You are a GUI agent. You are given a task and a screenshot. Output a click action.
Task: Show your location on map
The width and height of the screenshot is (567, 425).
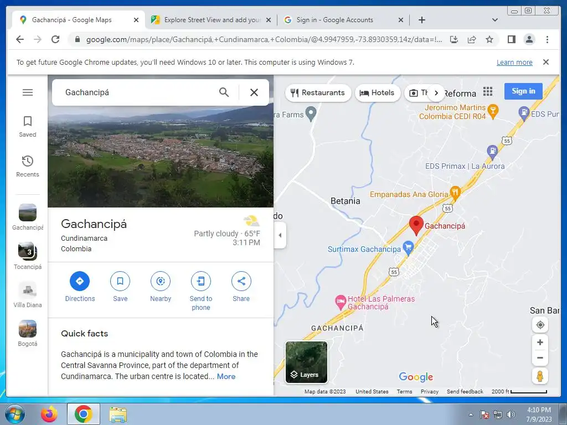(x=540, y=325)
